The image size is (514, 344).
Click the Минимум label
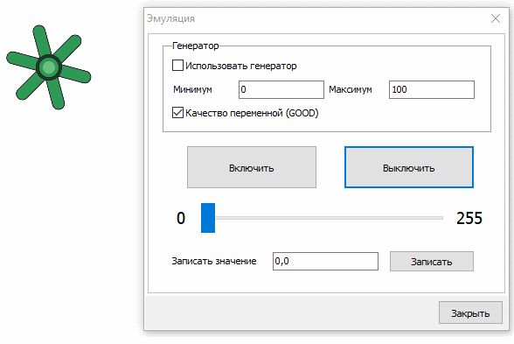[192, 89]
